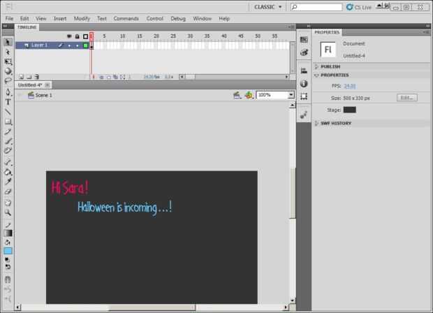Select the Deco tool
Image resolution: width=433 pixels, height=313 pixels.
tap(8, 150)
